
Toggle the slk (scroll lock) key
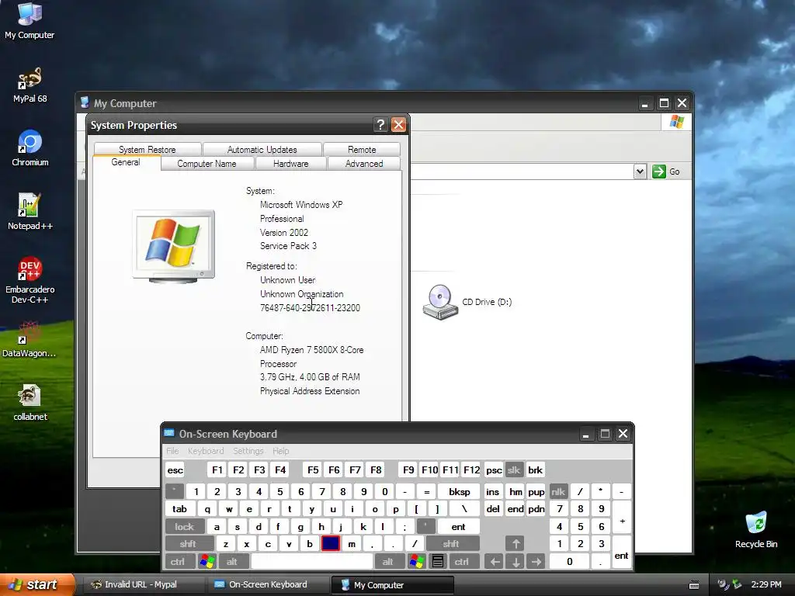(514, 470)
